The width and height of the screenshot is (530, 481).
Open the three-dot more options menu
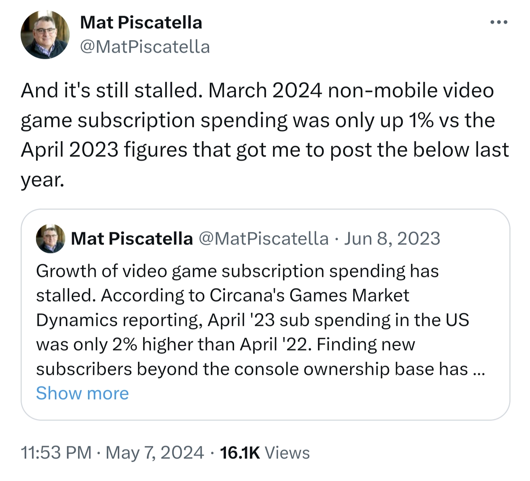click(x=499, y=22)
